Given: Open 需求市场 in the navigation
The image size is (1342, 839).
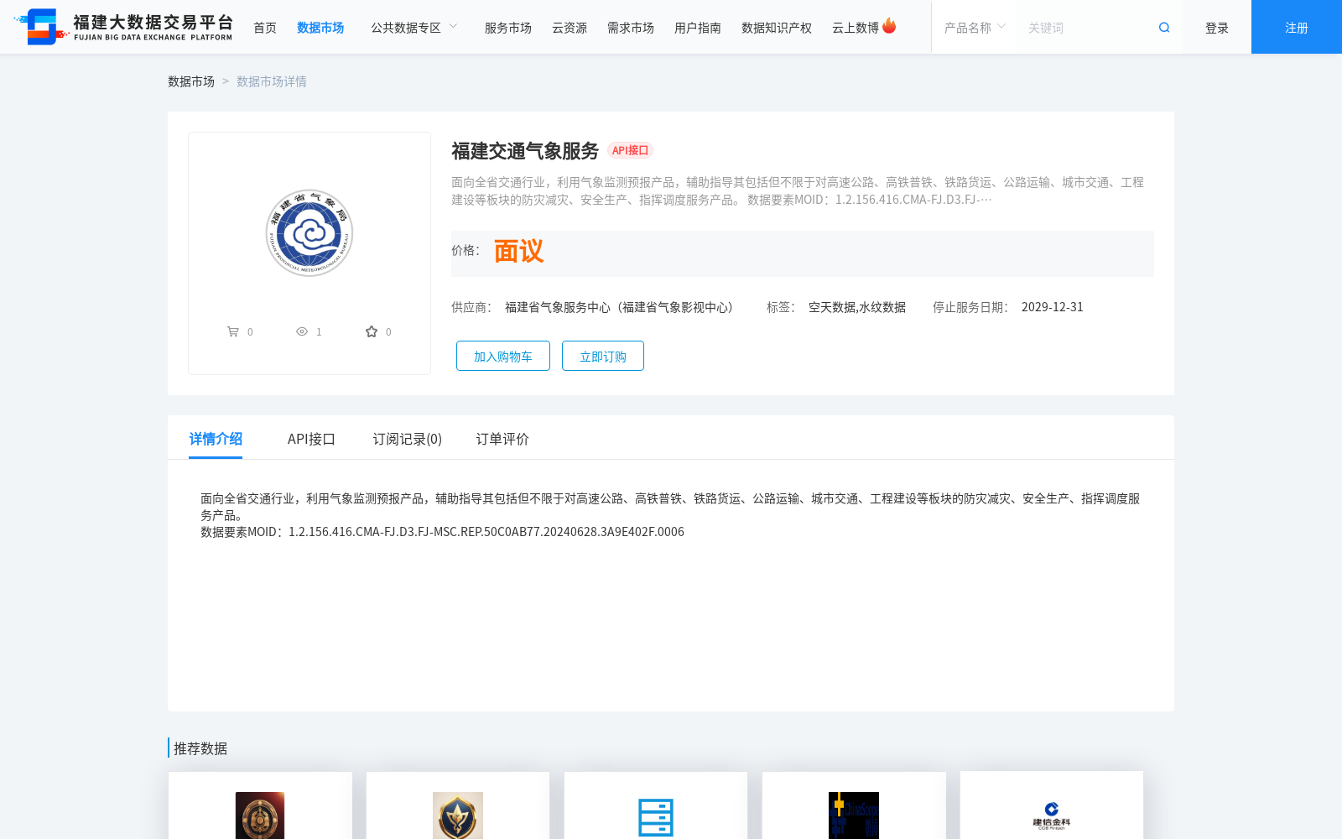Looking at the screenshot, I should [631, 28].
